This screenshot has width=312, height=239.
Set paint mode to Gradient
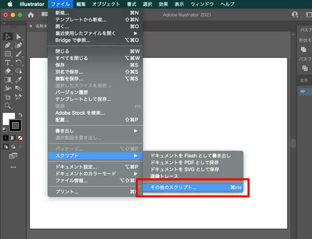13,138
